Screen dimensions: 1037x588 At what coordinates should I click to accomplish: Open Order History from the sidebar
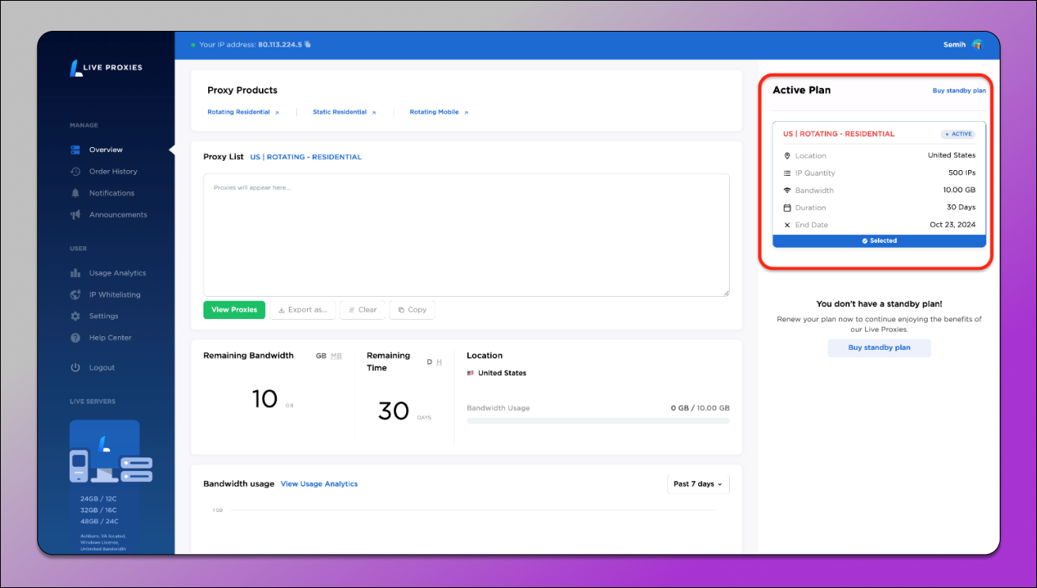tap(113, 171)
